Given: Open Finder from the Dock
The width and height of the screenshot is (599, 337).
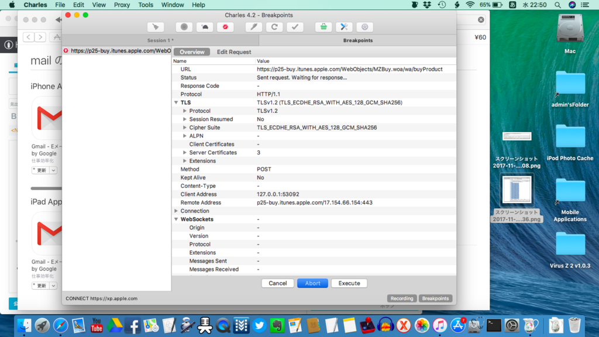Looking at the screenshot, I should pos(24,325).
